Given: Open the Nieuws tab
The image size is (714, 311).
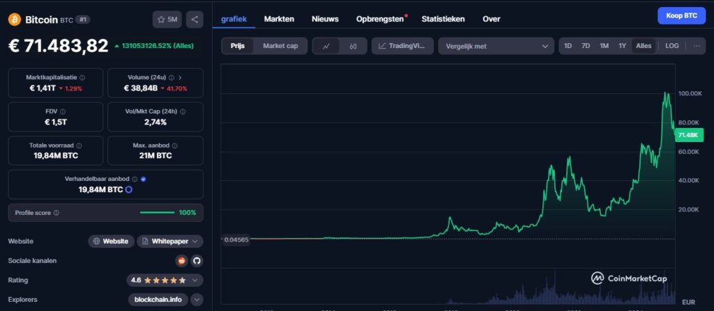Looking at the screenshot, I should [325, 19].
